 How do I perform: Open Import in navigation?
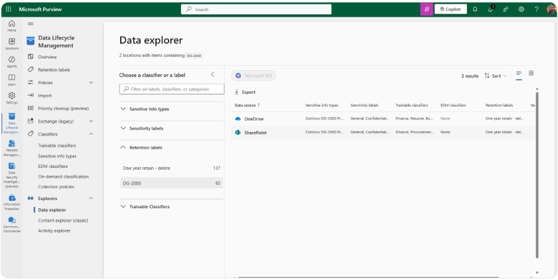[x=45, y=95]
